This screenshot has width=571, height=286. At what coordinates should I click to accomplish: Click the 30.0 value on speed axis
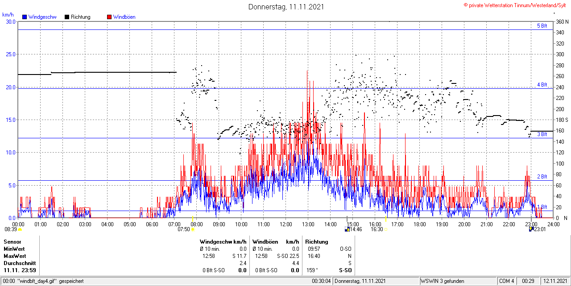pos(11,21)
